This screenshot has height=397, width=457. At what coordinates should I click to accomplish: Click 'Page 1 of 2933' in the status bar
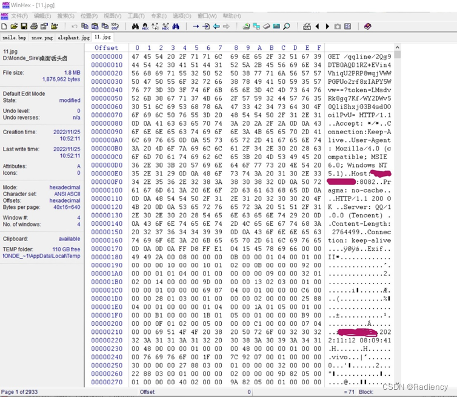point(19,392)
